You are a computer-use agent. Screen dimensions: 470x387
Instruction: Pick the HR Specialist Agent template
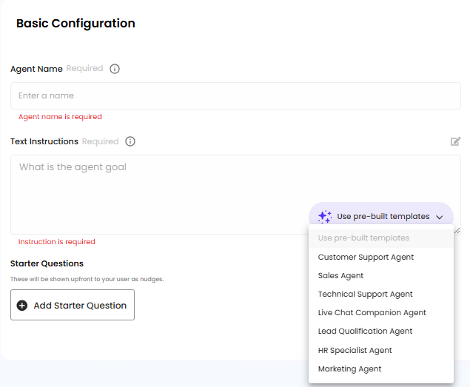pos(355,350)
